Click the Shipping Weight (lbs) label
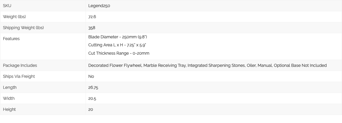This screenshot has width=342, height=123. pyautogui.click(x=23, y=28)
